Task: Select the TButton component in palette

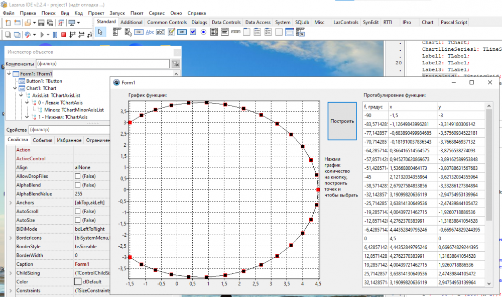Action: (138, 32)
